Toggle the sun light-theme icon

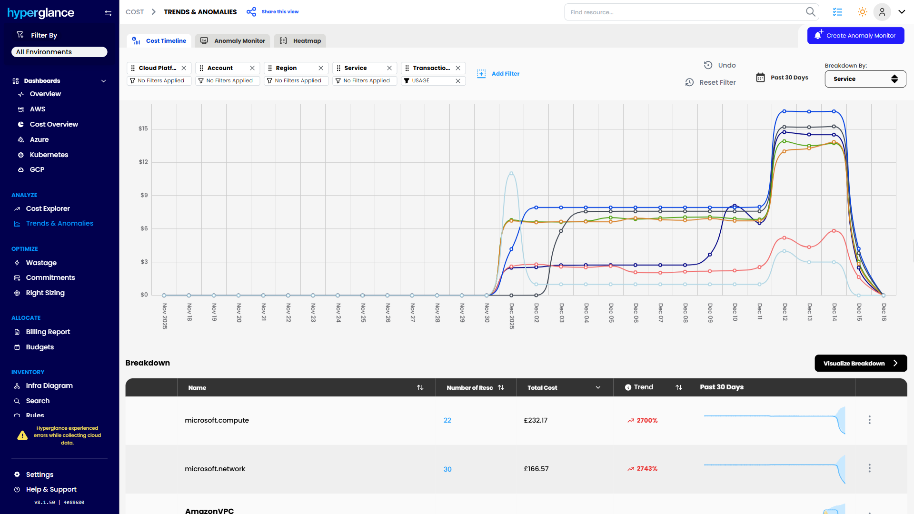click(862, 12)
